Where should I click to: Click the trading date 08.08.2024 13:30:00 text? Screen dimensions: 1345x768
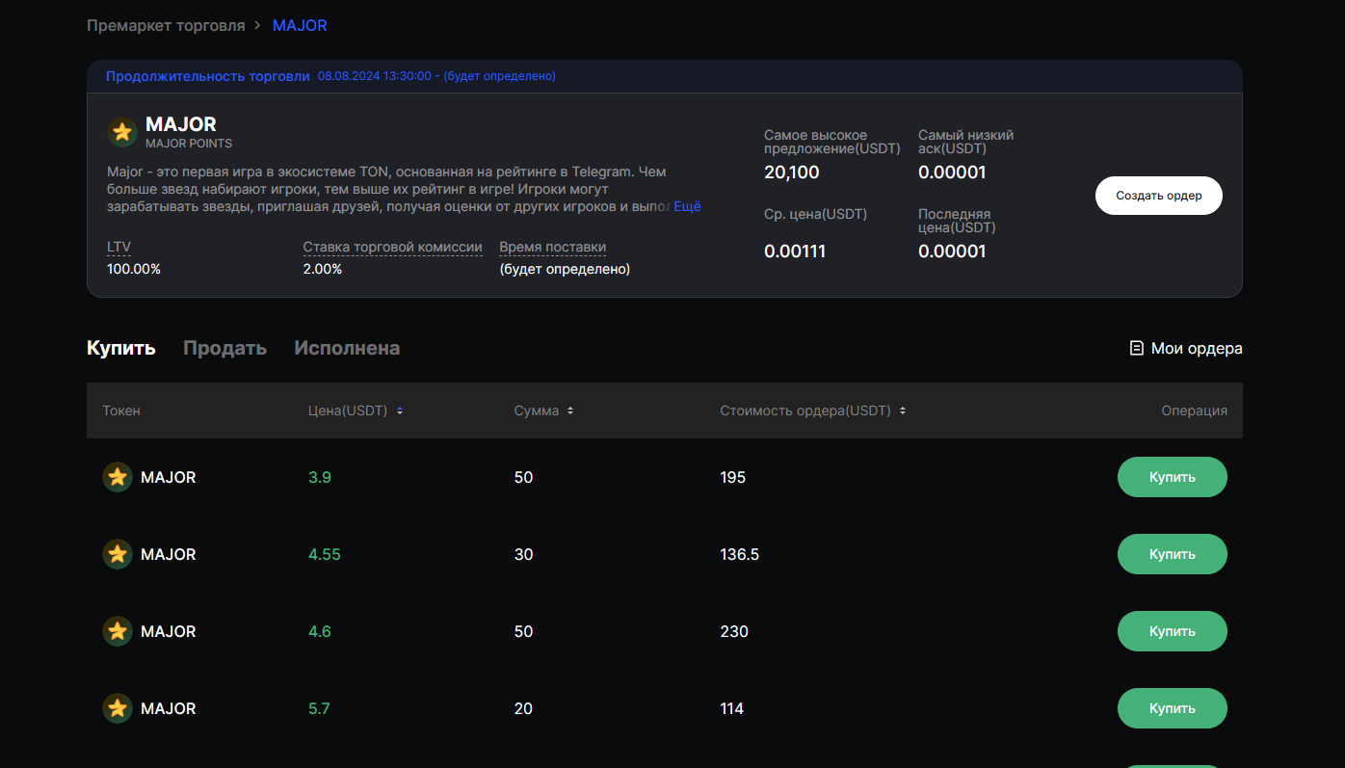click(375, 76)
